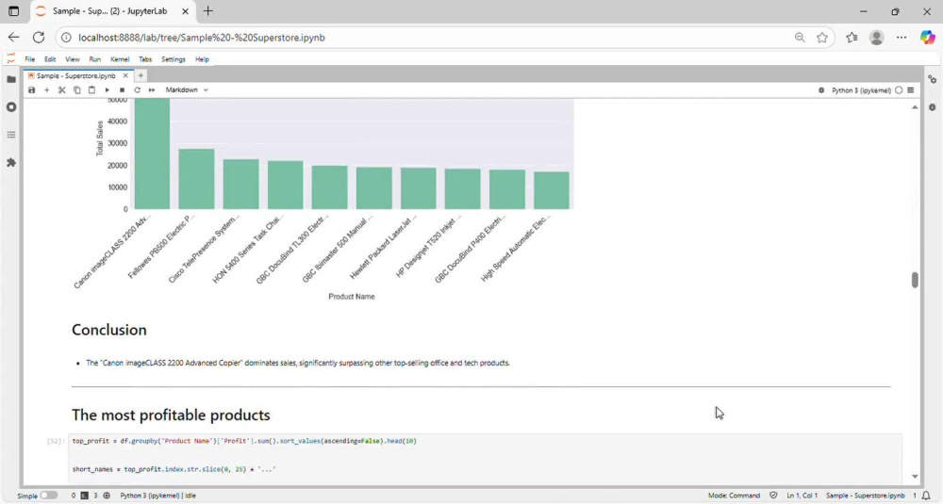Open the Help menu
The image size is (943, 504).
tap(202, 59)
